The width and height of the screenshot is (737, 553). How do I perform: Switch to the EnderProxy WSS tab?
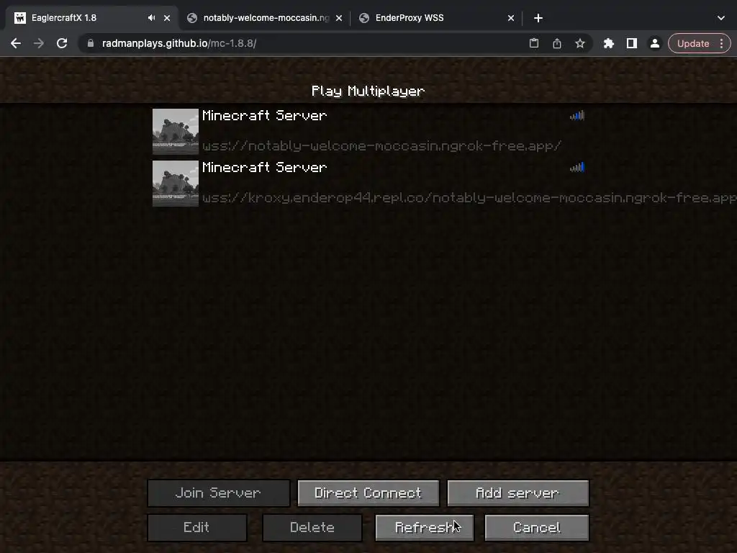click(437, 18)
